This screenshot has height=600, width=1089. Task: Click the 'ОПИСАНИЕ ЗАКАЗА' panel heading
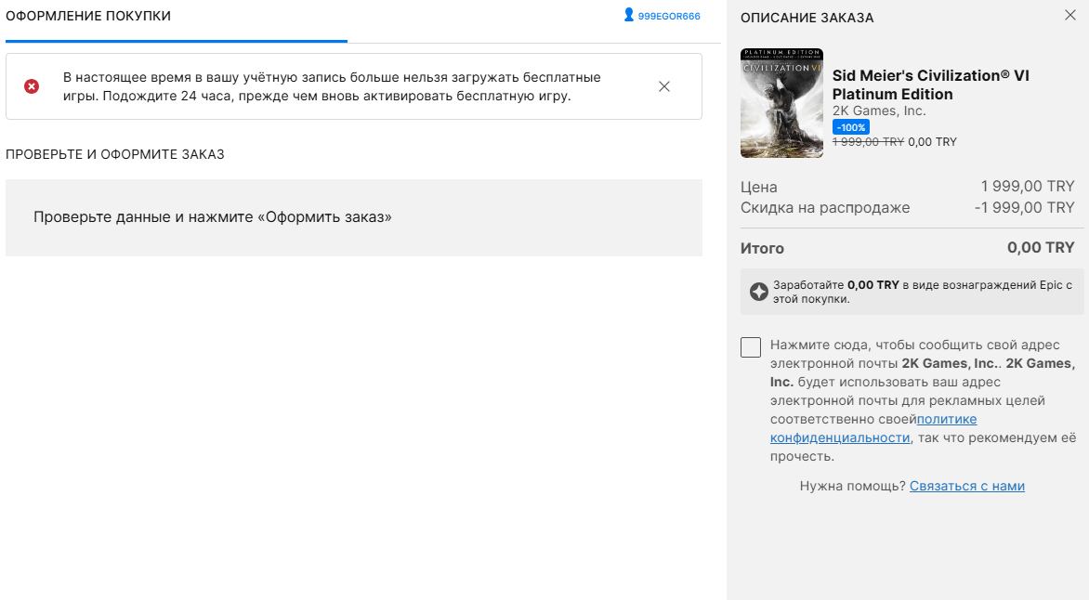[807, 18]
